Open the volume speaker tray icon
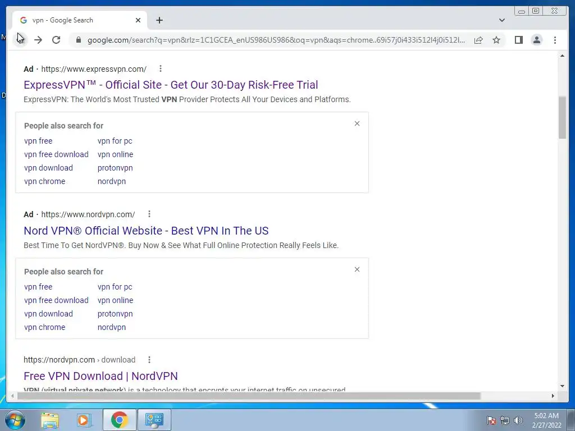The height and width of the screenshot is (431, 575). click(x=518, y=420)
